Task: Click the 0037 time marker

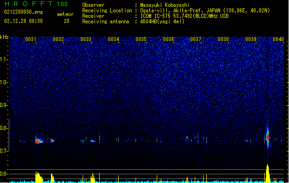Action: 196,39
